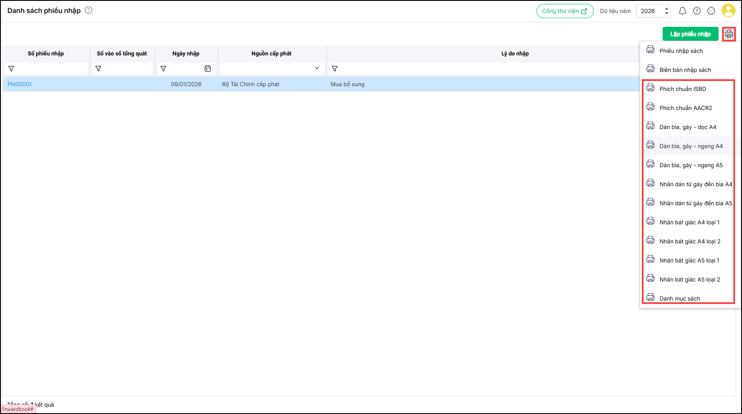The width and height of the screenshot is (742, 414).
Task: Choose Danh mục sách in print menu
Action: coord(680,298)
